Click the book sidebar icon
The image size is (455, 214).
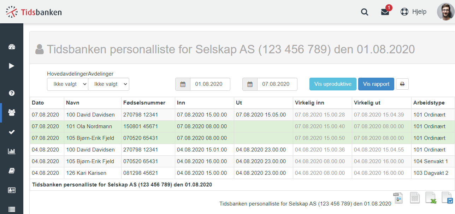coord(12,171)
